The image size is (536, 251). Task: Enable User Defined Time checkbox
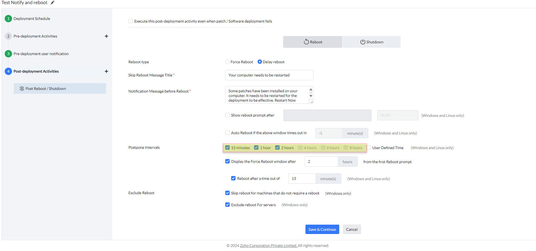click(369, 148)
